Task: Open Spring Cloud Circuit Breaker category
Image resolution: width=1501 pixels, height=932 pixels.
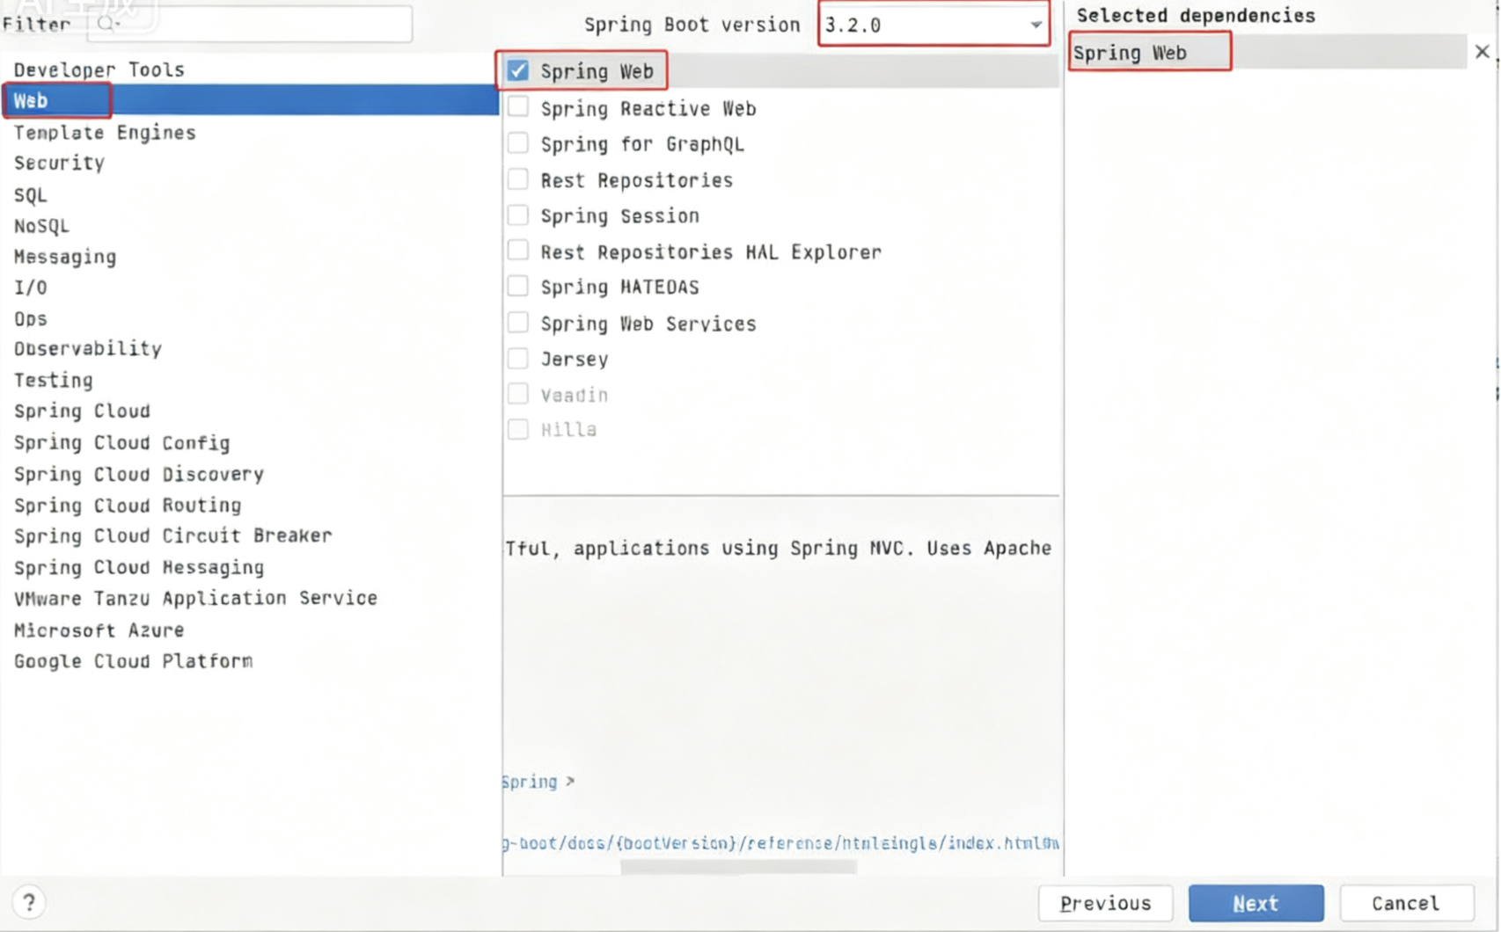Action: (x=250, y=535)
